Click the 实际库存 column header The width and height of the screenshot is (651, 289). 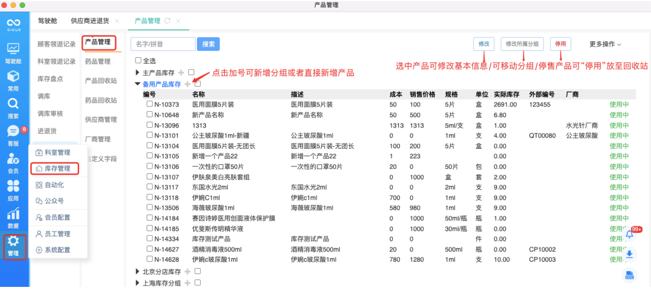506,94
